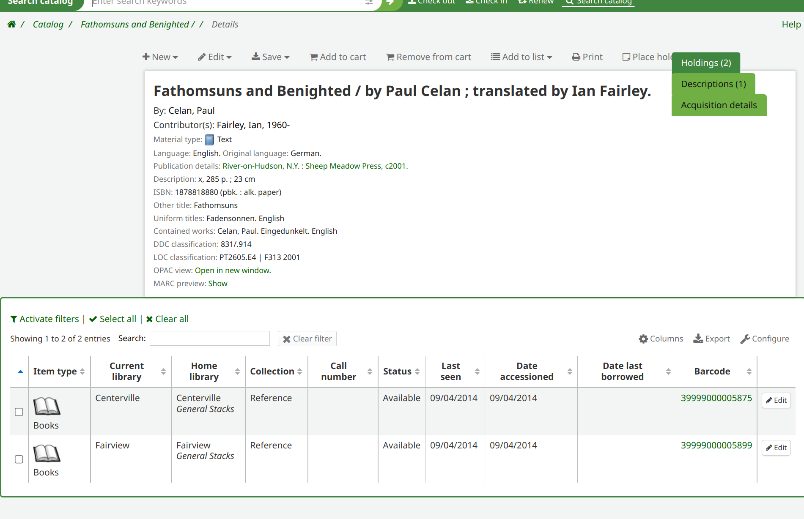804x519 pixels.
Task: Click Activate filters funnel link
Action: coord(45,319)
